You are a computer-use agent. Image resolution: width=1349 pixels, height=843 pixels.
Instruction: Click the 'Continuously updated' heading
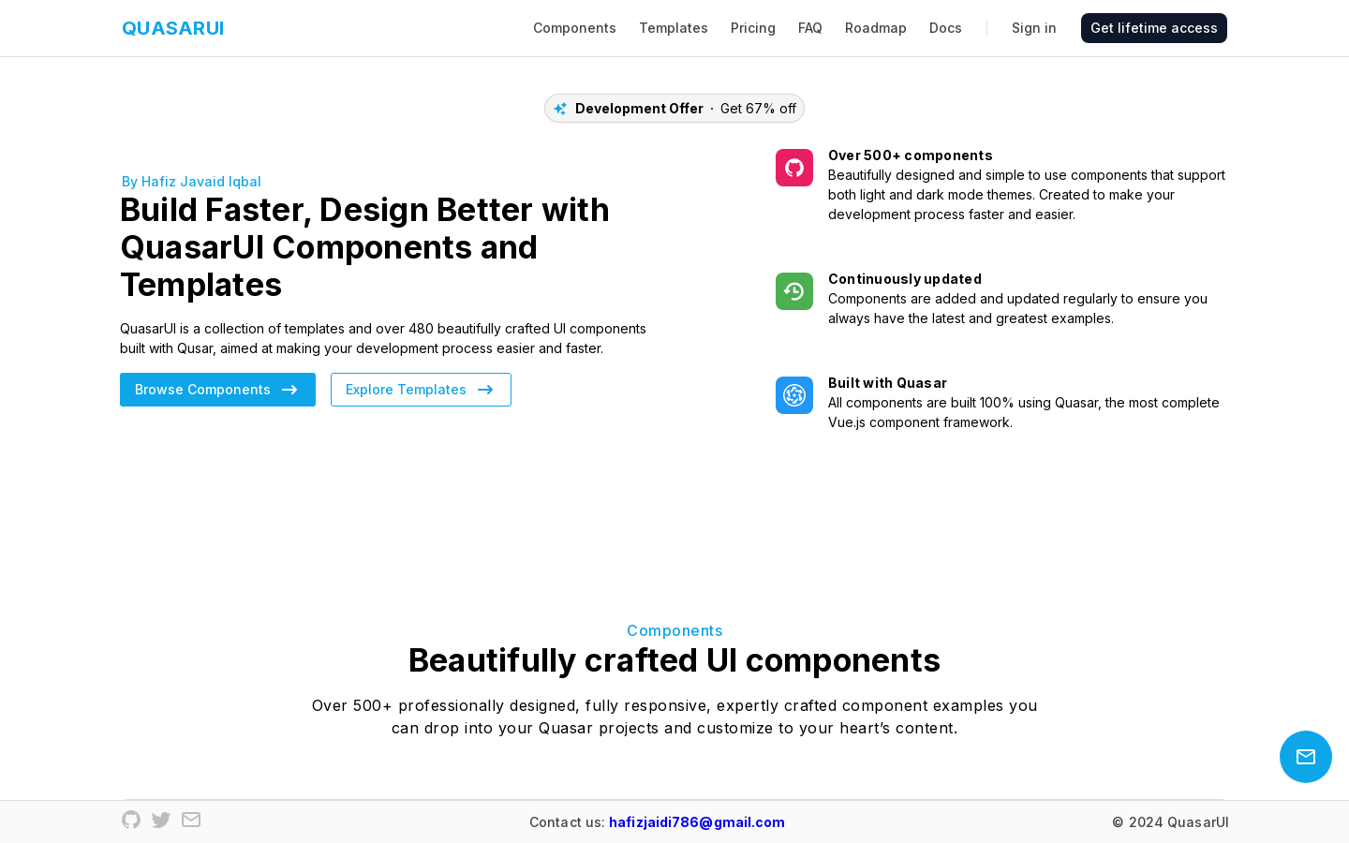point(905,279)
